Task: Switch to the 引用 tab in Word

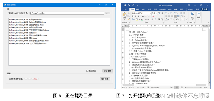Action: coord(155,9)
